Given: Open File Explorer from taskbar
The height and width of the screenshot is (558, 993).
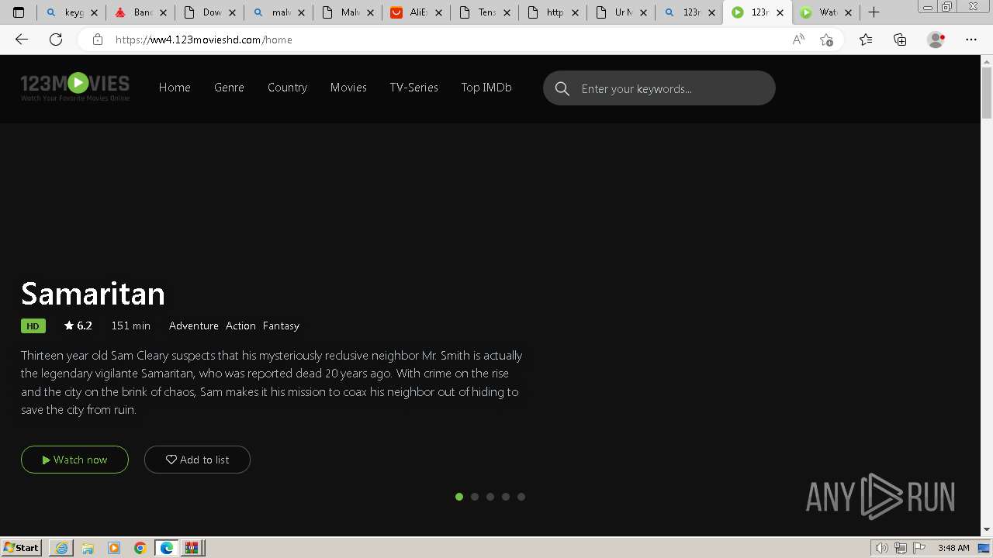Looking at the screenshot, I should [x=88, y=548].
